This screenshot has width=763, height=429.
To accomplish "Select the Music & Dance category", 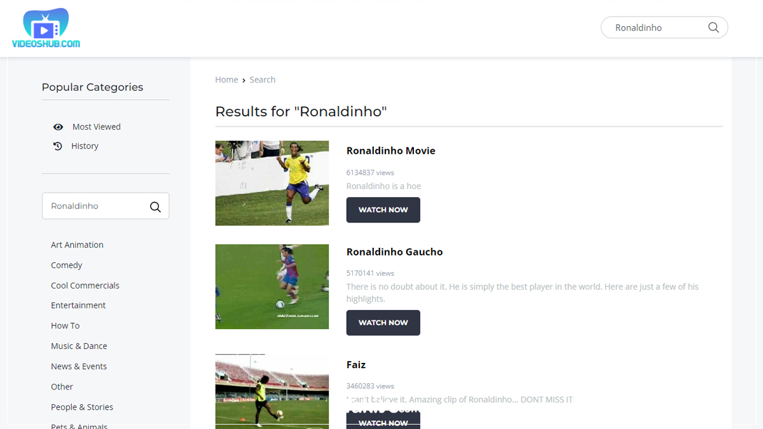I will click(79, 346).
